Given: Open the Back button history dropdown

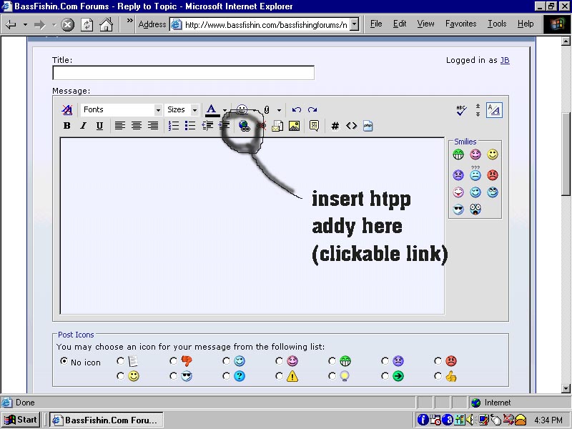Looking at the screenshot, I should pyautogui.click(x=25, y=25).
